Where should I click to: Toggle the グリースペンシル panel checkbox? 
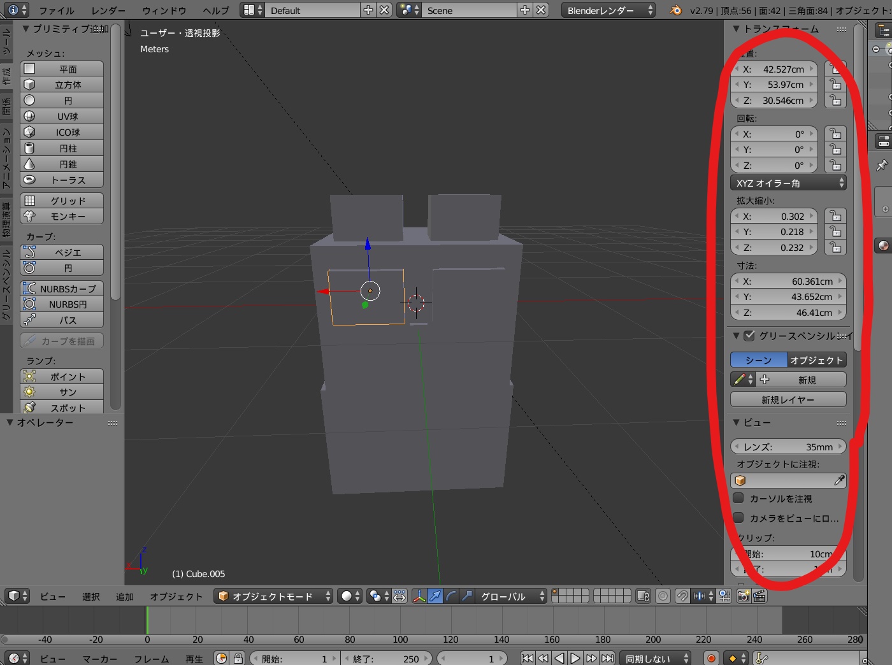tap(751, 336)
